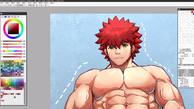The width and height of the screenshot is (194, 109).
Task: Toggle the checkbox below the Ctrl+click option
Action: click(179, 51)
